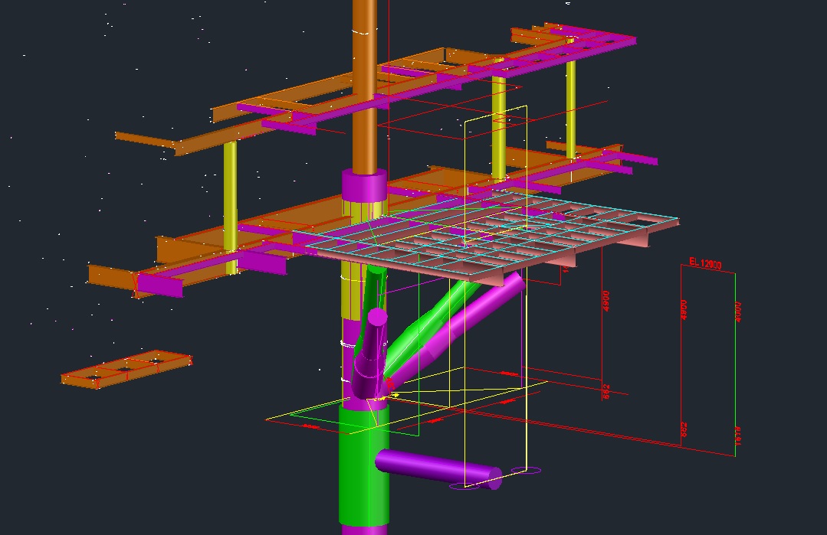Select the large green cylinder at bottom
827x535 pixels.
pyautogui.click(x=363, y=467)
